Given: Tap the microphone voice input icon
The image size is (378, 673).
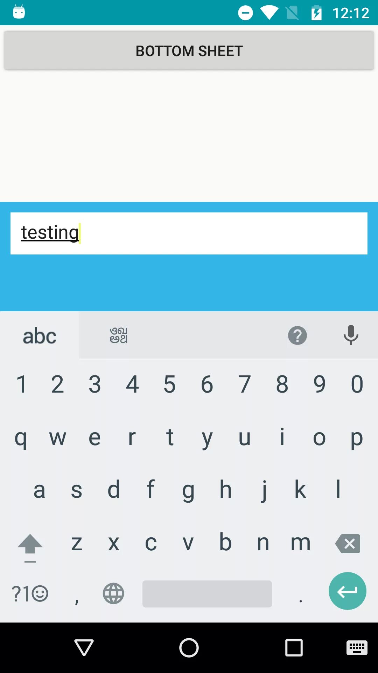Looking at the screenshot, I should 351,335.
